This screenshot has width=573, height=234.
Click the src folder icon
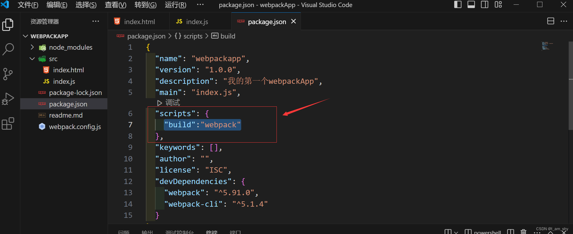click(x=42, y=59)
